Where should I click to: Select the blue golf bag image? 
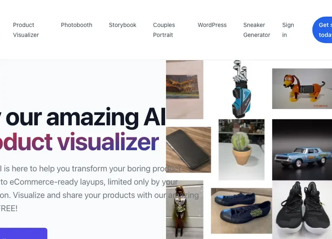point(242,89)
